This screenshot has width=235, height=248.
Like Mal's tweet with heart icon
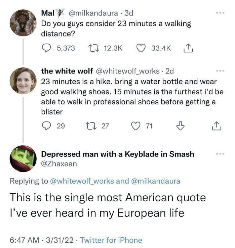(141, 48)
